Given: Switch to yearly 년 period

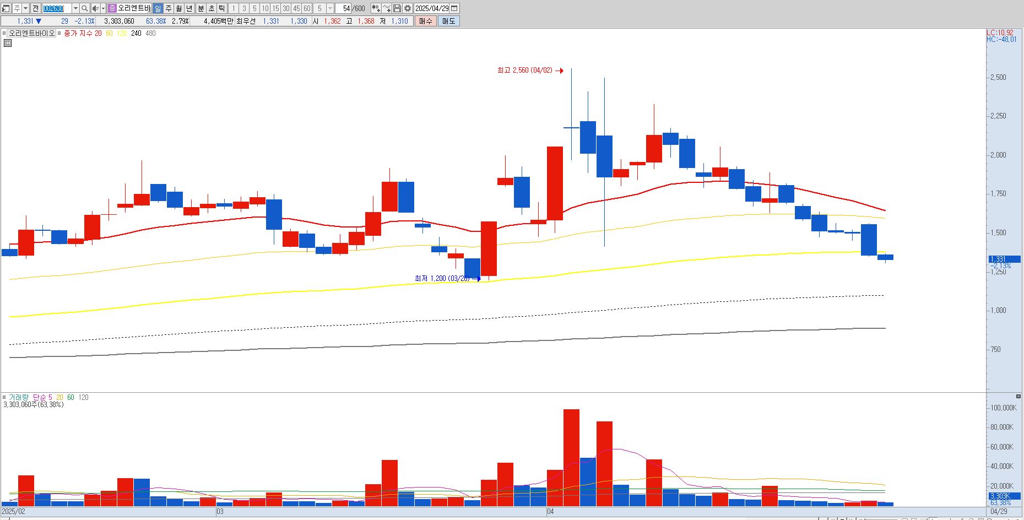Looking at the screenshot, I should [189, 8].
